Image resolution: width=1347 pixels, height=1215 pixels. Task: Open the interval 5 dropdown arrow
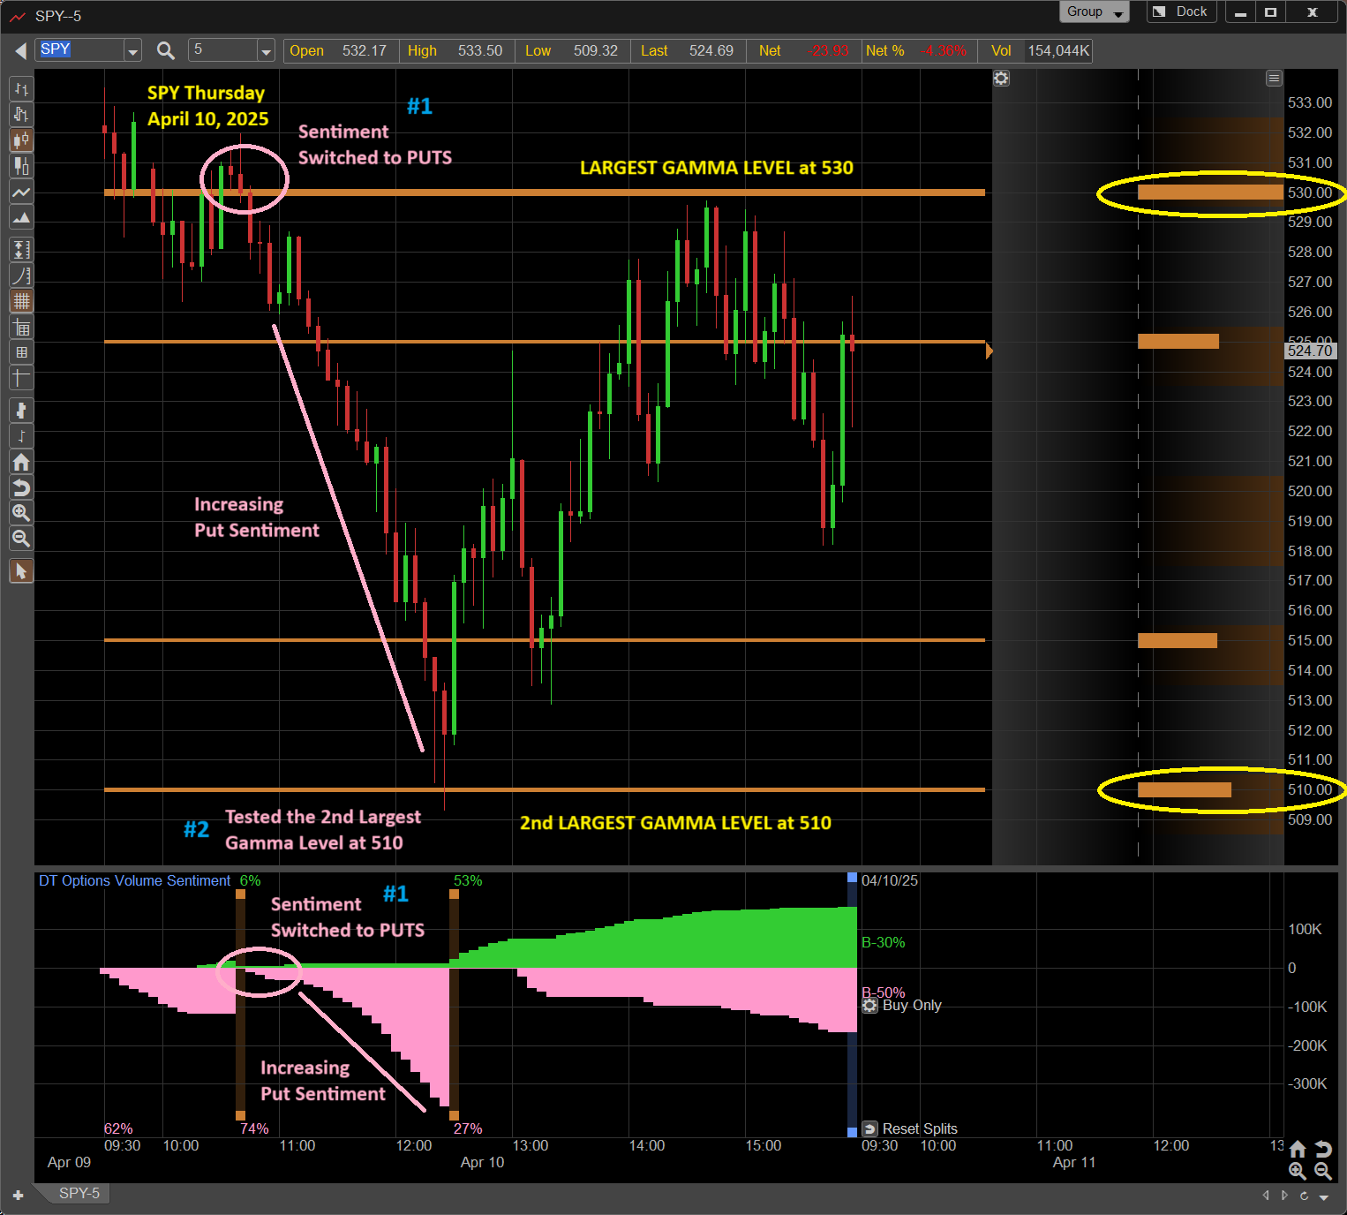pos(266,51)
